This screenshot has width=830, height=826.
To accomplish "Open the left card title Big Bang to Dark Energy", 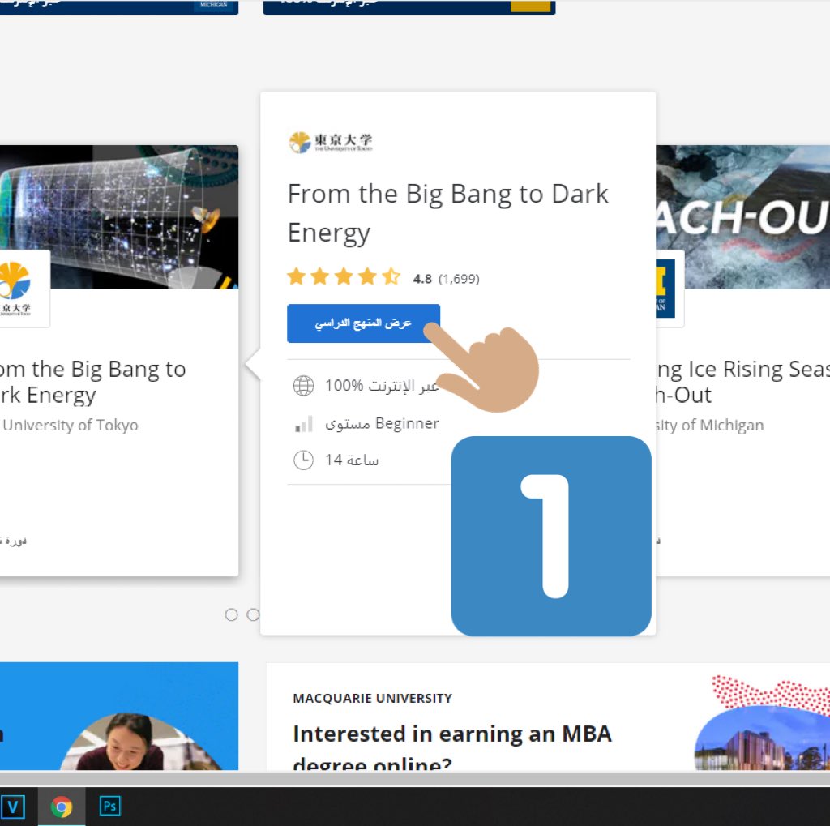I will (x=92, y=383).
